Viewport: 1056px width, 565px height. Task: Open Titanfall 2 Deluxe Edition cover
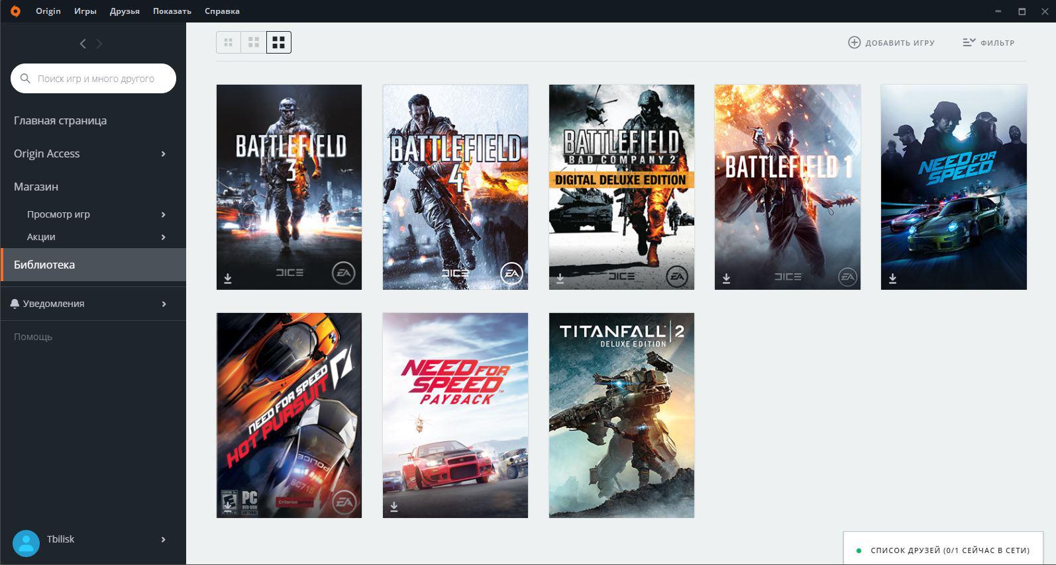(621, 415)
